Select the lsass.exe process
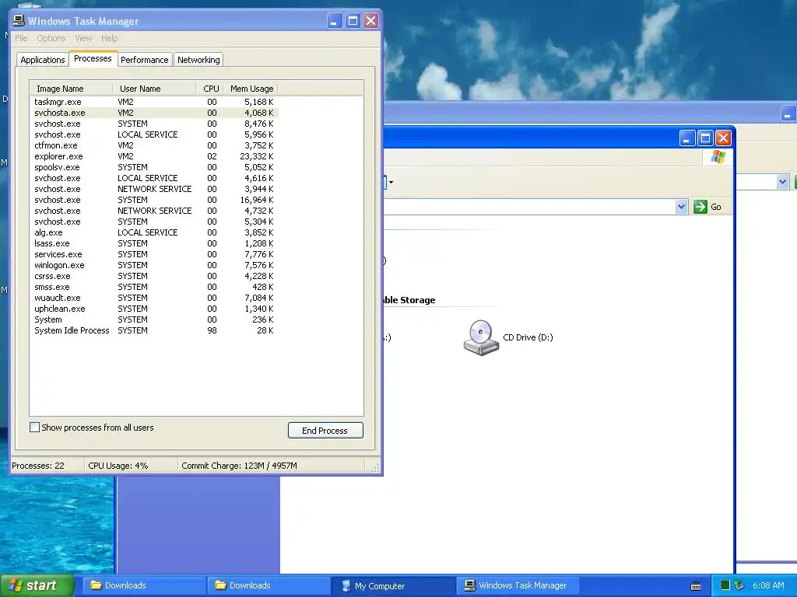Image resolution: width=797 pixels, height=597 pixels. click(154, 243)
